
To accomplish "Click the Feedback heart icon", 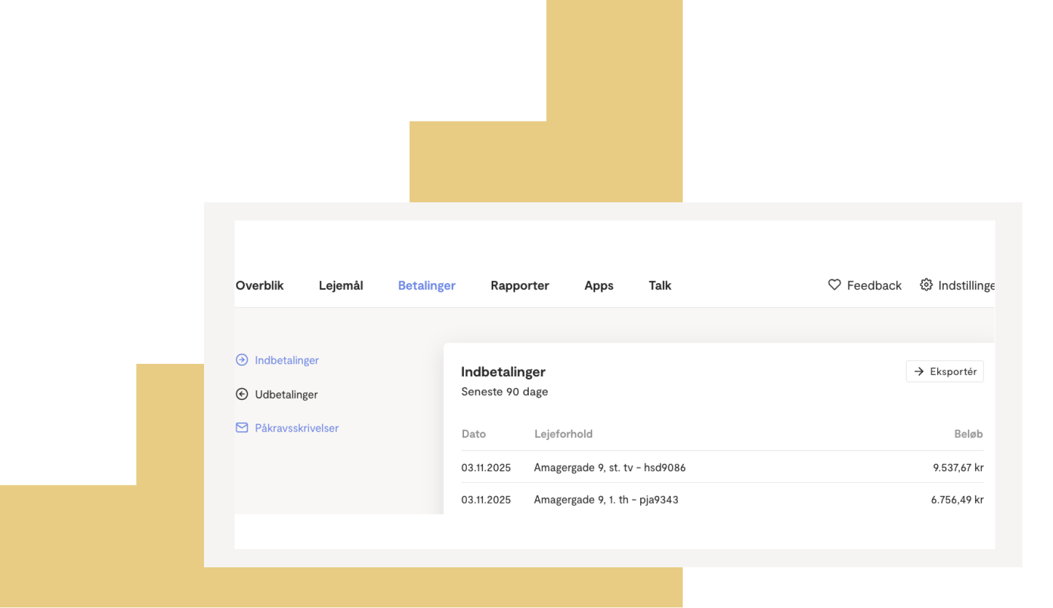I will point(834,285).
